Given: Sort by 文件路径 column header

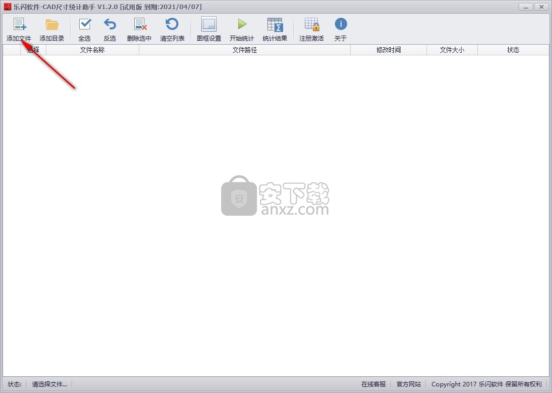Looking at the screenshot, I should [x=244, y=50].
